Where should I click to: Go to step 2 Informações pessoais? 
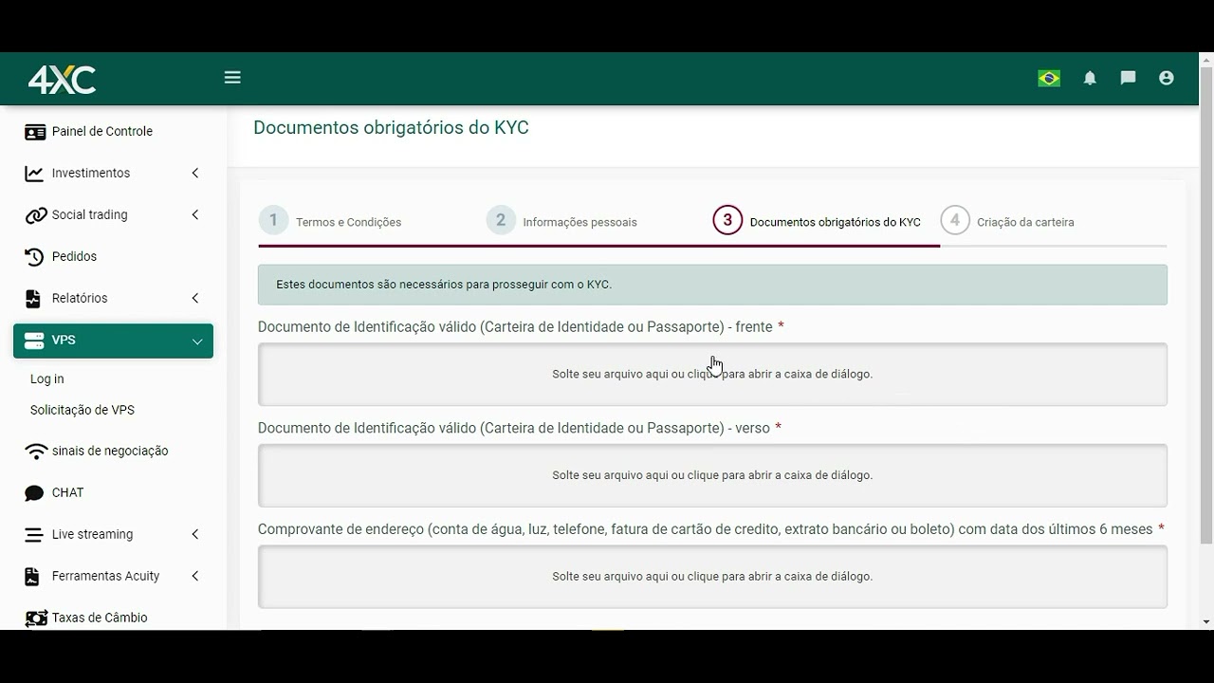(x=561, y=221)
